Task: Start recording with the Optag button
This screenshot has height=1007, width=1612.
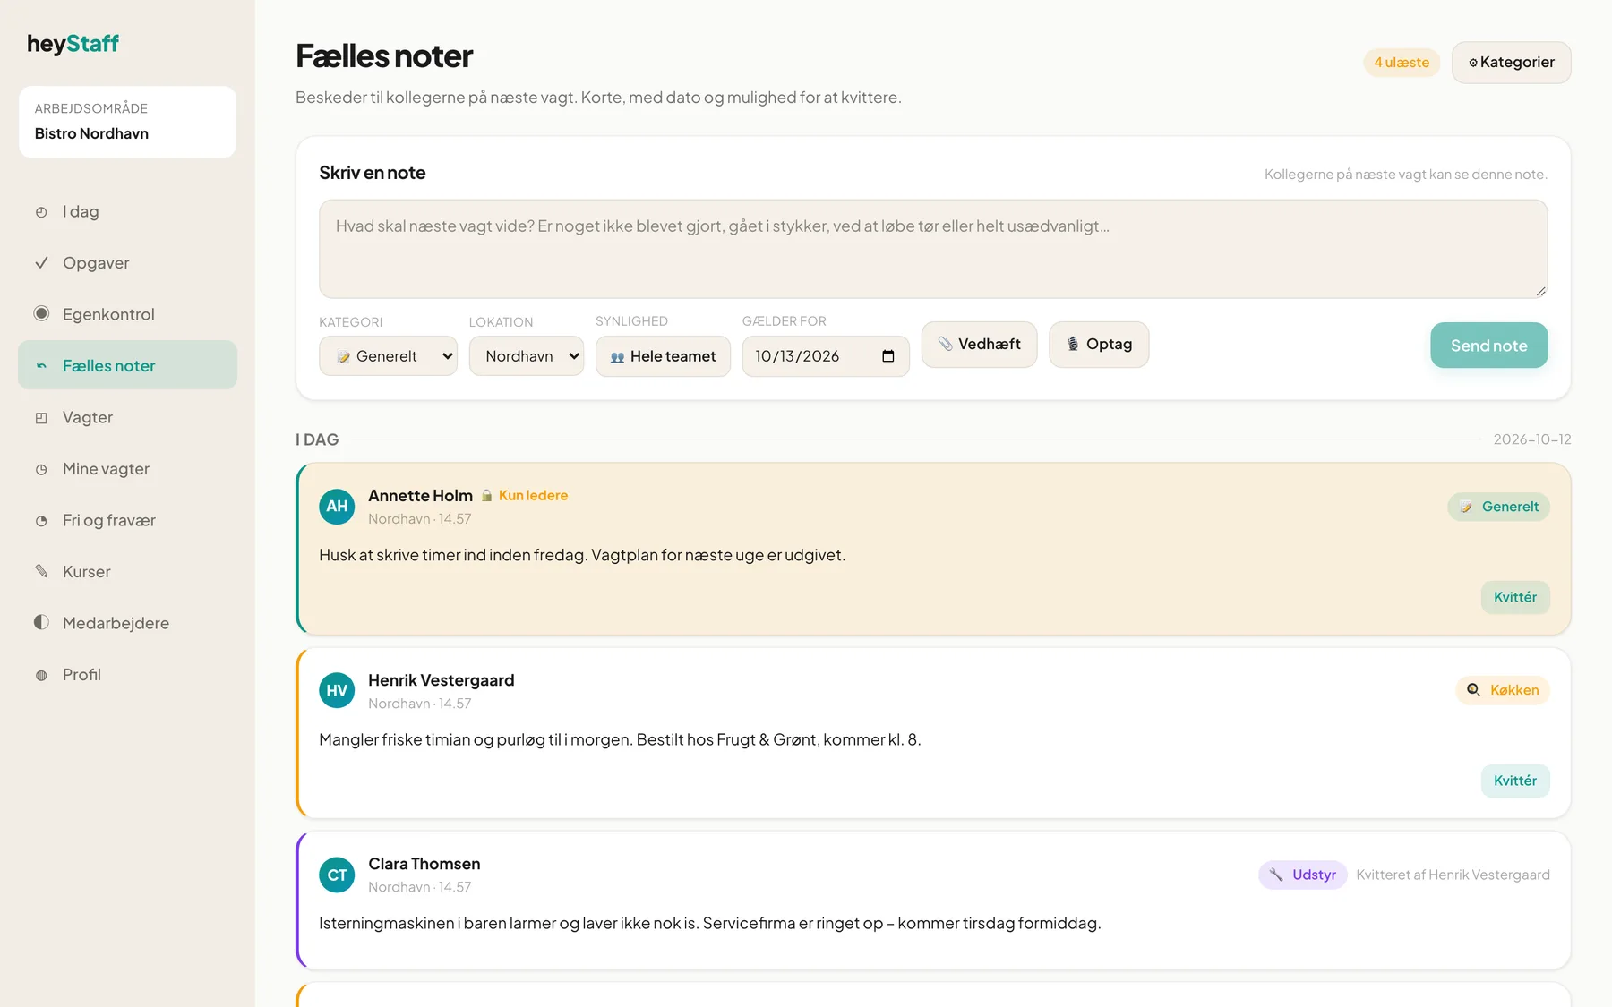Action: (1099, 345)
